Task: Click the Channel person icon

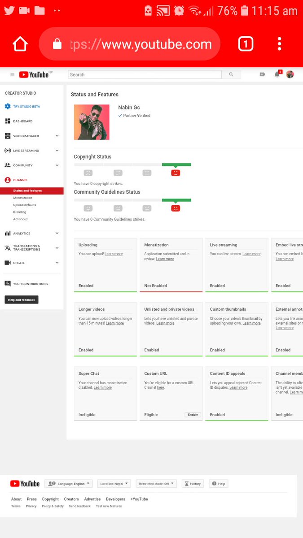Action: click(x=8, y=180)
